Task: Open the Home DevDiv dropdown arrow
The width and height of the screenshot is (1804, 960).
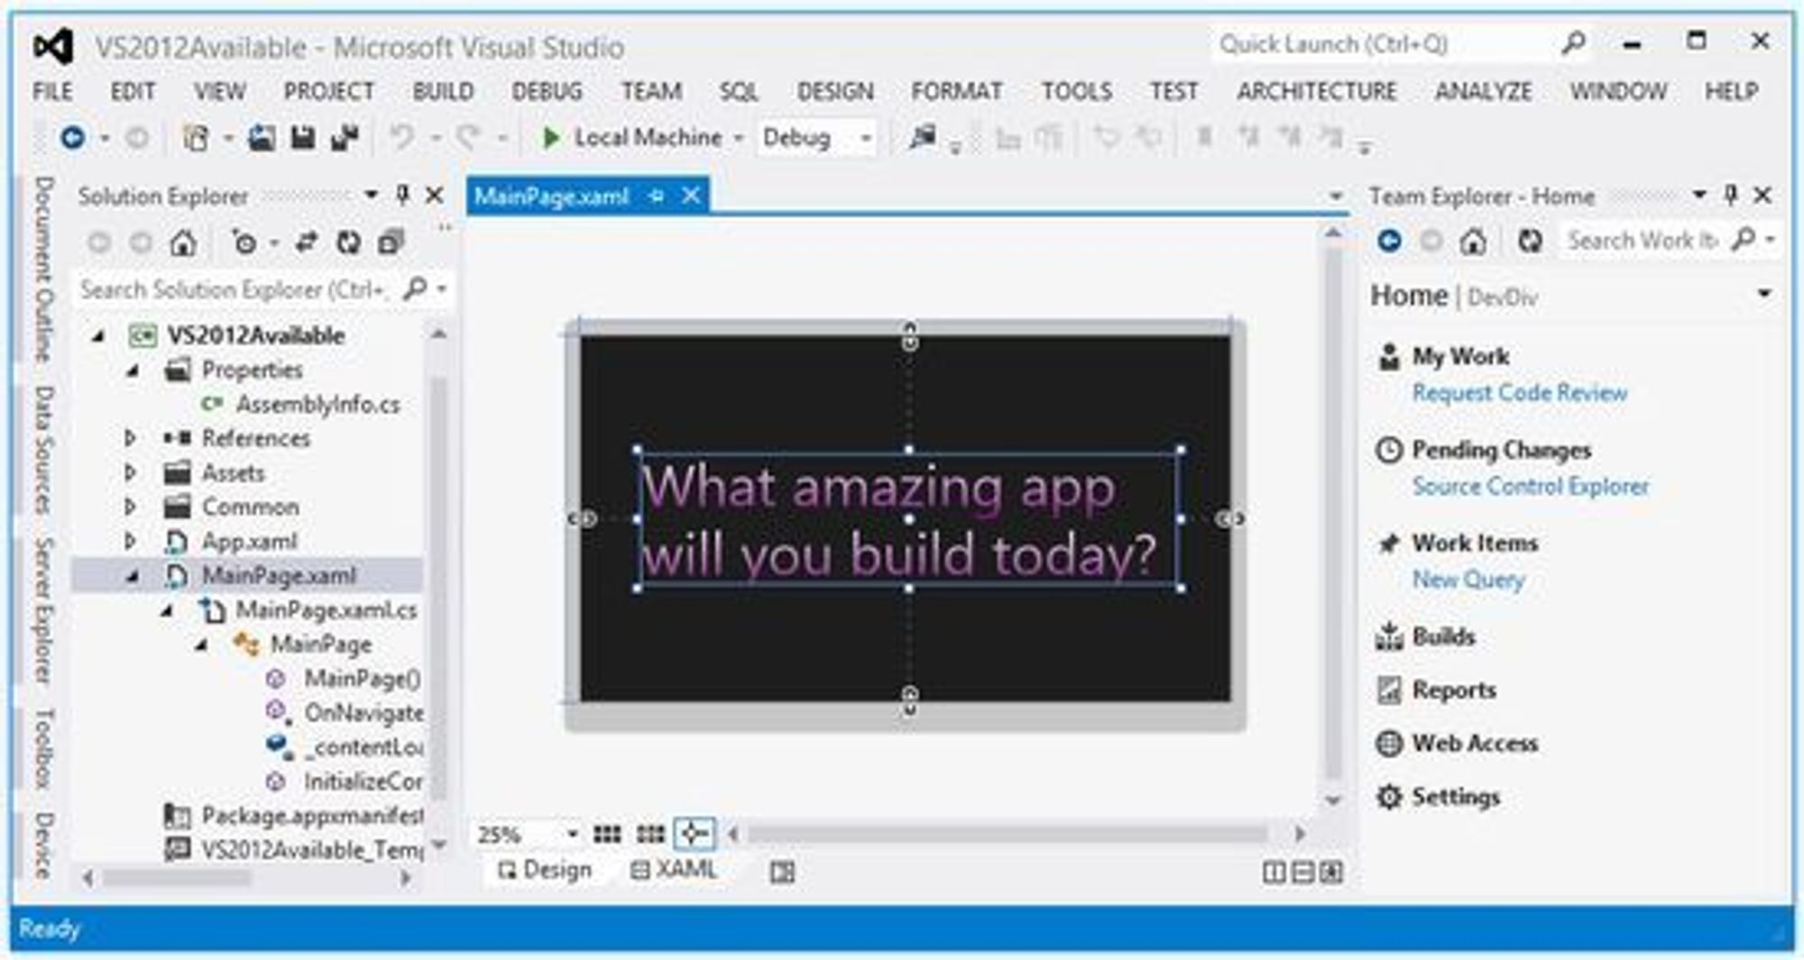Action: click(1764, 294)
